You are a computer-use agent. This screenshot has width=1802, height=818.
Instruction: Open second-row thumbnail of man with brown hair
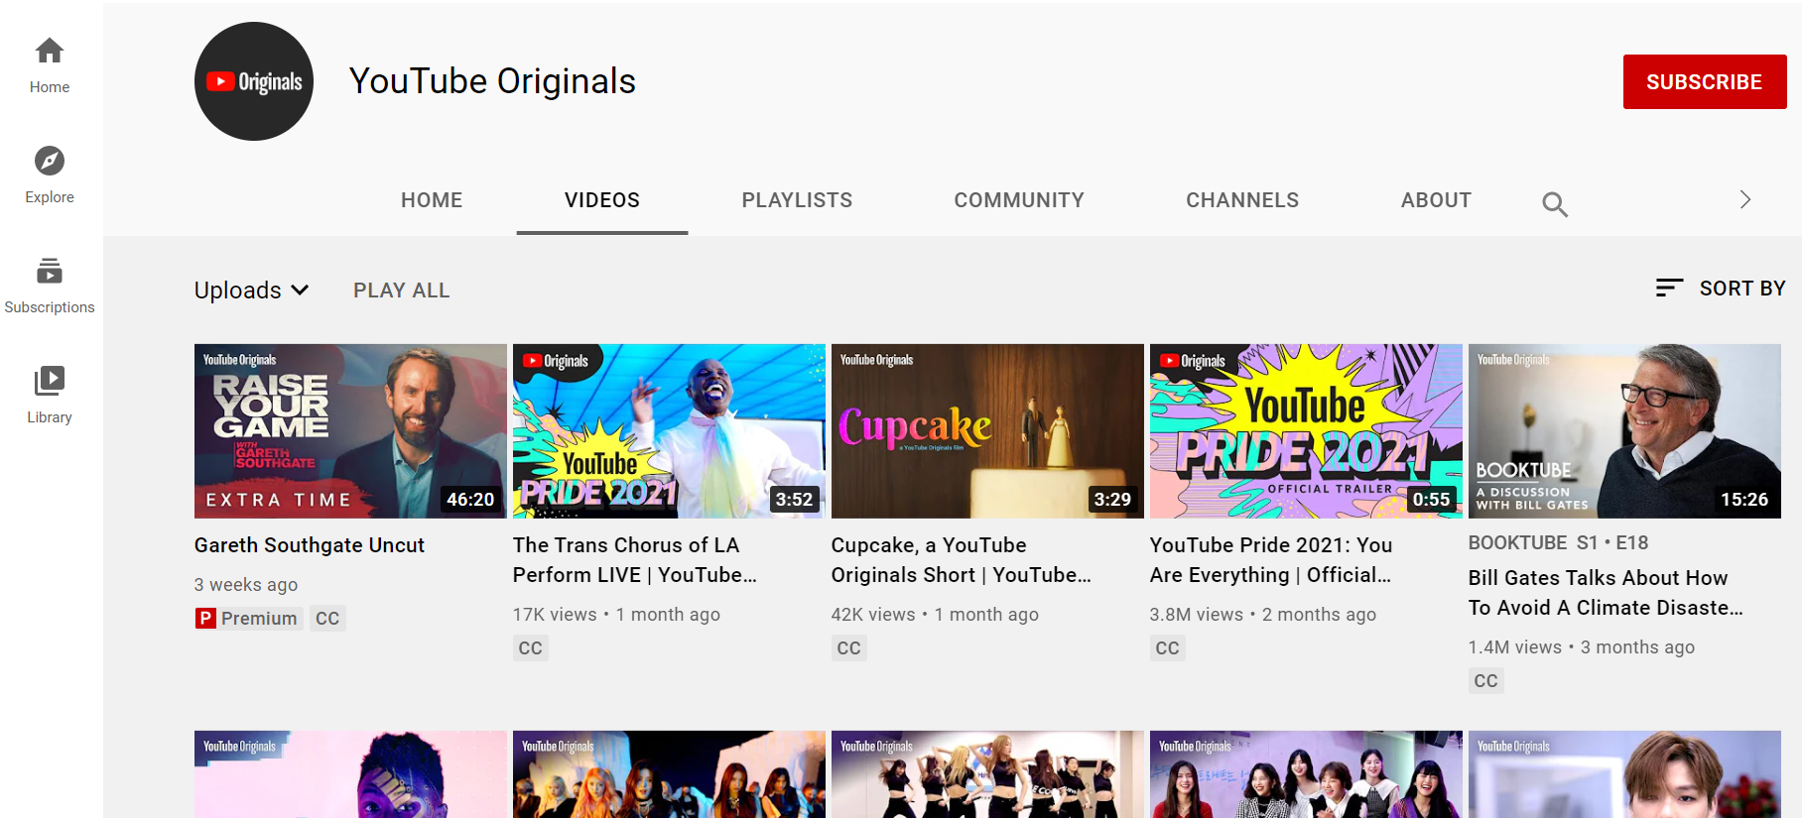[x=1624, y=774]
